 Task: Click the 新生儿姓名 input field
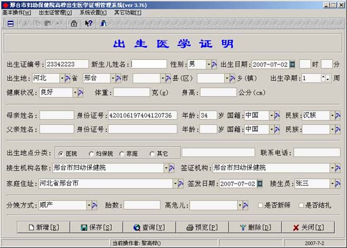[x=148, y=64]
